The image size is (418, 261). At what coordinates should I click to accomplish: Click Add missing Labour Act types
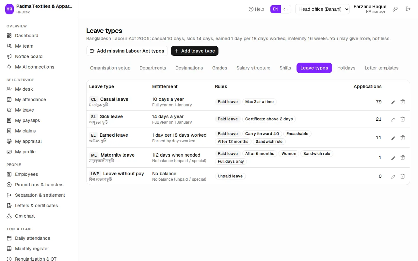(127, 51)
